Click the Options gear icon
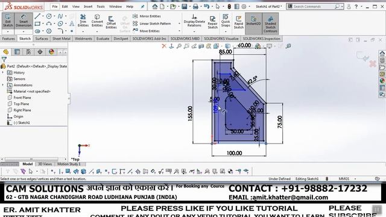This screenshot has height=217, width=386. point(244,7)
